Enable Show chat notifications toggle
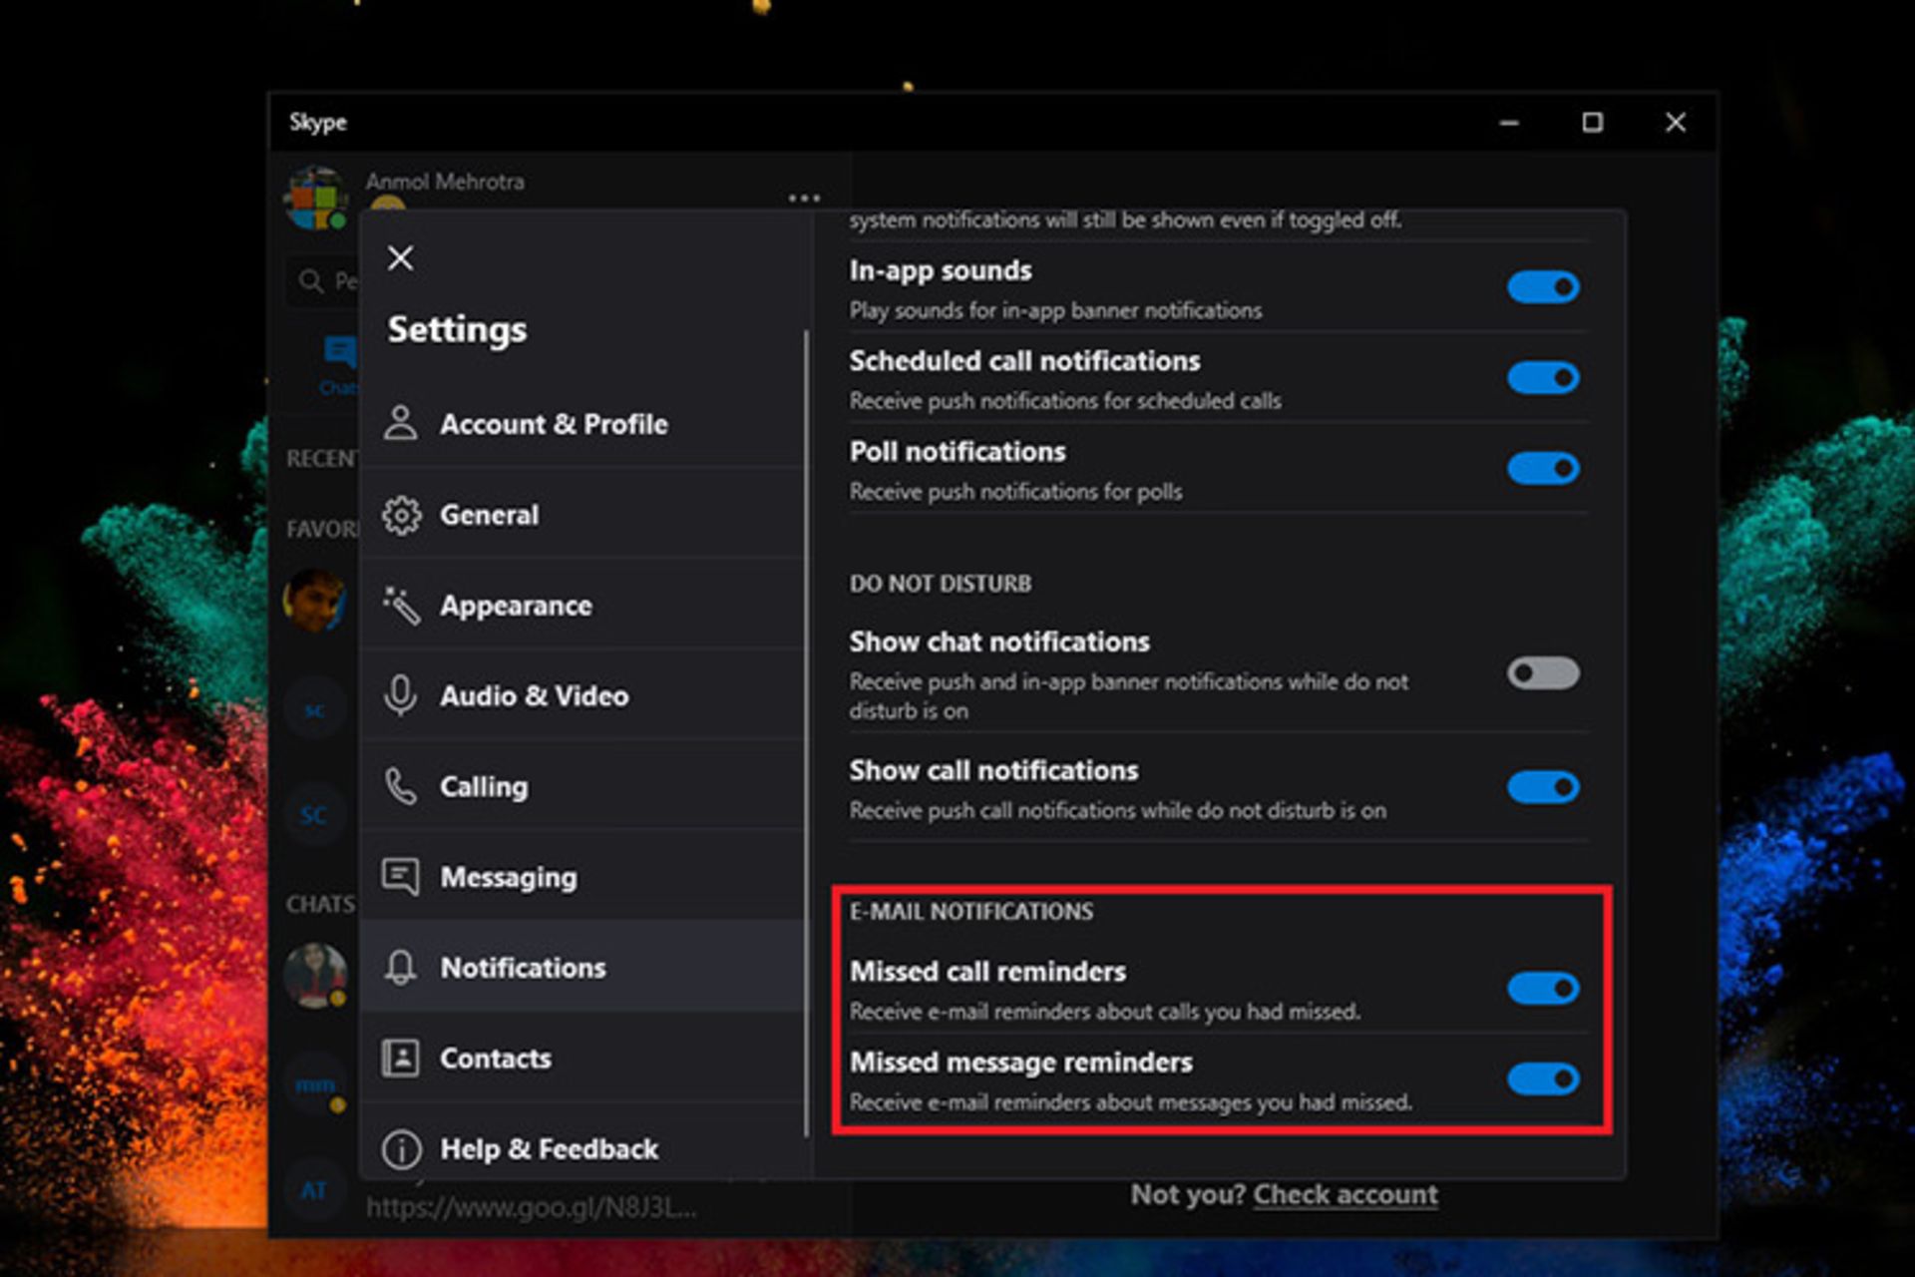This screenshot has height=1277, width=1915. click(x=1543, y=673)
